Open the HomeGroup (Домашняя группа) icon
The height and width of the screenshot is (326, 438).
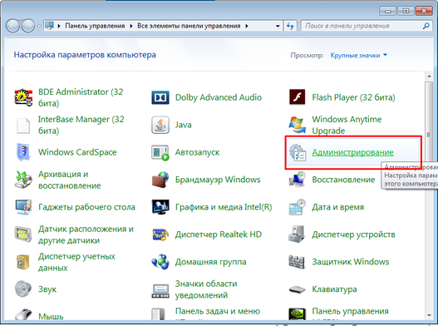pyautogui.click(x=160, y=262)
